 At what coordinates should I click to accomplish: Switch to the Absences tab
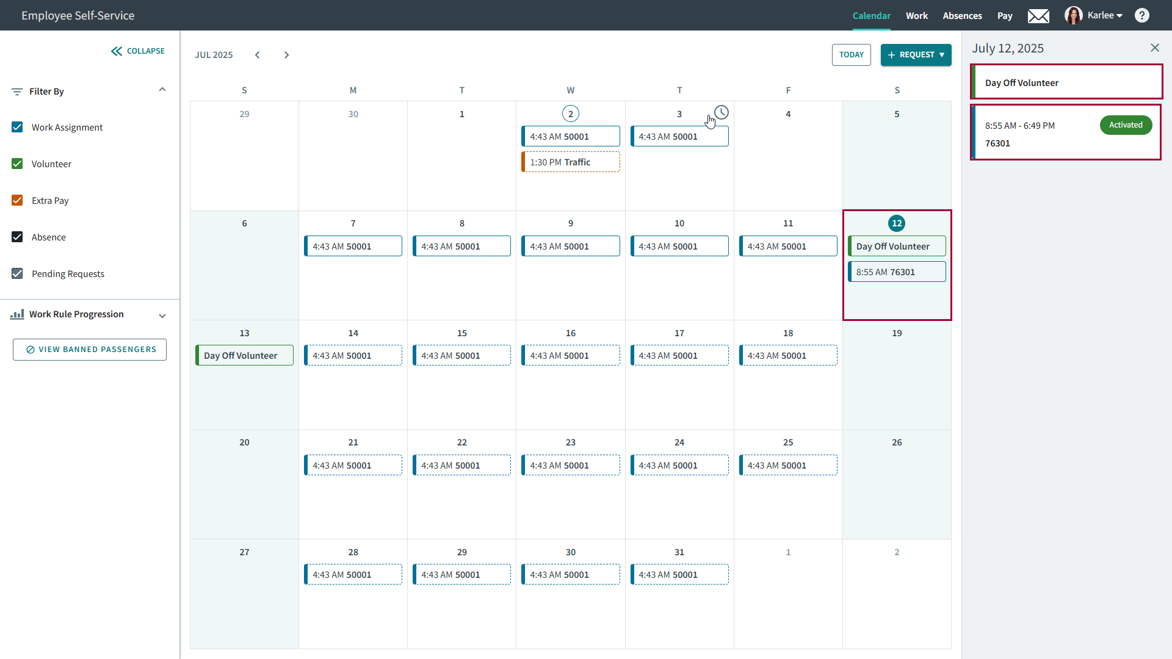point(962,15)
